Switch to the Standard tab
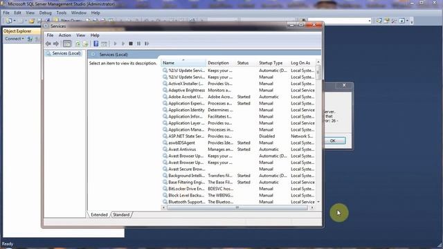Screen dimensions: 443x249 pos(121,215)
